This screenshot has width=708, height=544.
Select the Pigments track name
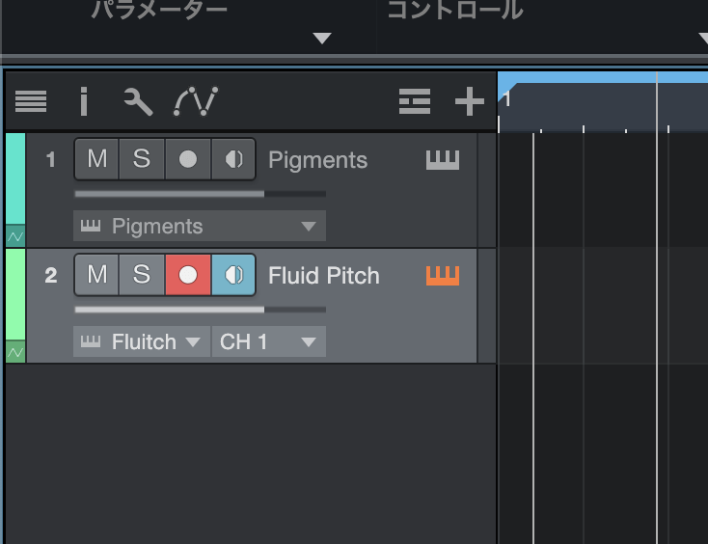click(317, 160)
